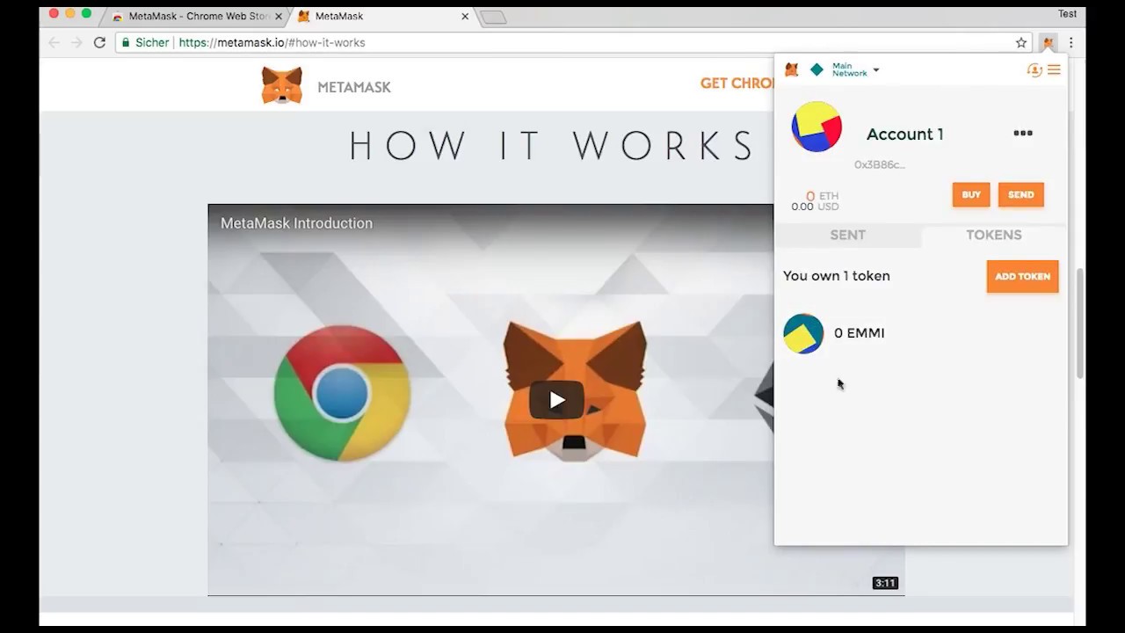
Task: Close the MetaMask Chrome Web Store tab
Action: (279, 16)
